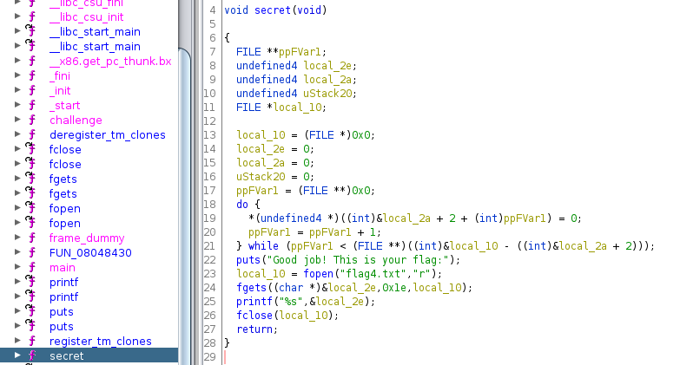Expand the challenge tree node

[17, 119]
